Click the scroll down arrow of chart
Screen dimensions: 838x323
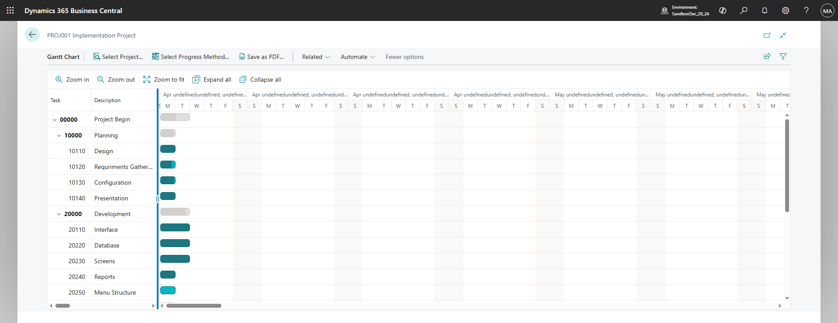[x=787, y=298]
